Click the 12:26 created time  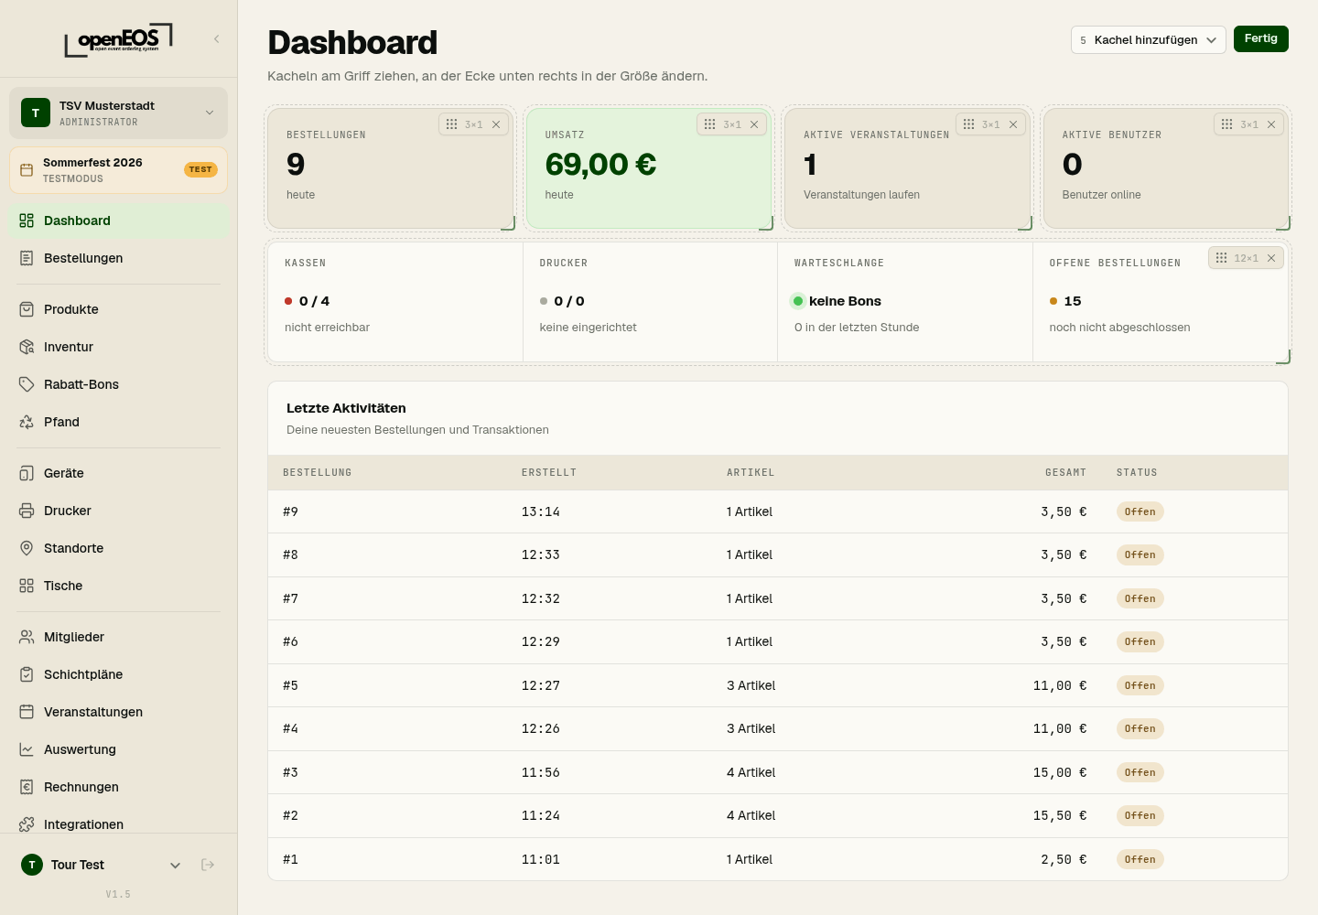541,728
